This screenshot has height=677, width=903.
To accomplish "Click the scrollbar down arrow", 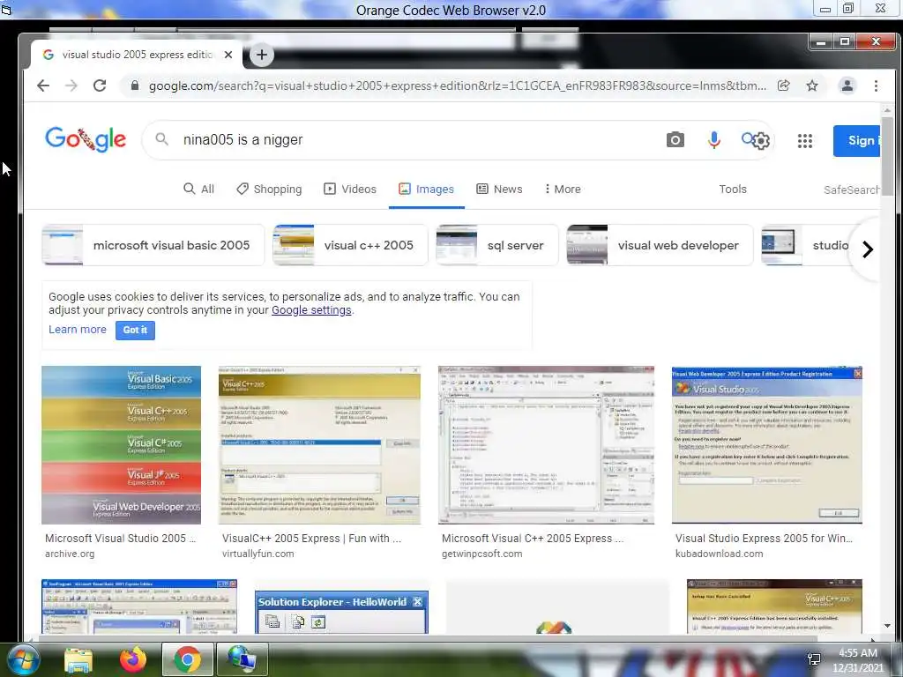I will pos(887,626).
